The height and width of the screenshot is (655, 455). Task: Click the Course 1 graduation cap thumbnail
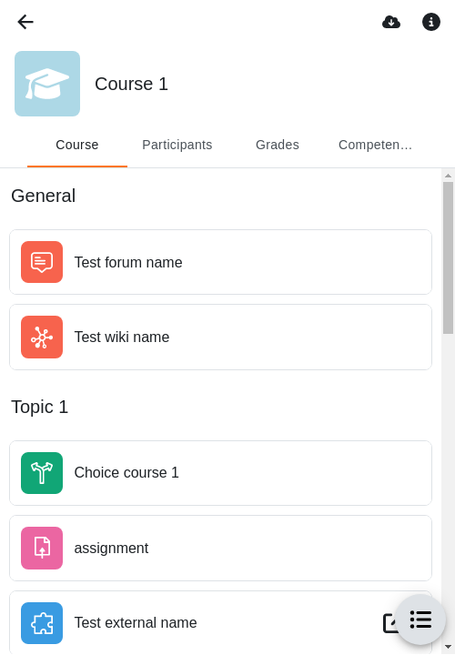tap(47, 84)
